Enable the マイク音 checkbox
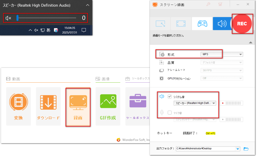This screenshot has width=257, height=156. tap(170, 112)
